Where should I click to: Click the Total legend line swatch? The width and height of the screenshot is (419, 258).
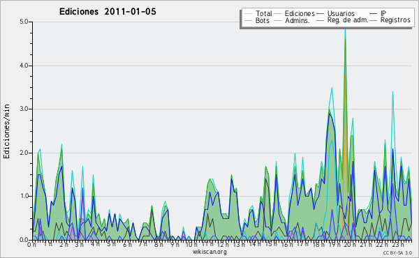click(x=249, y=13)
